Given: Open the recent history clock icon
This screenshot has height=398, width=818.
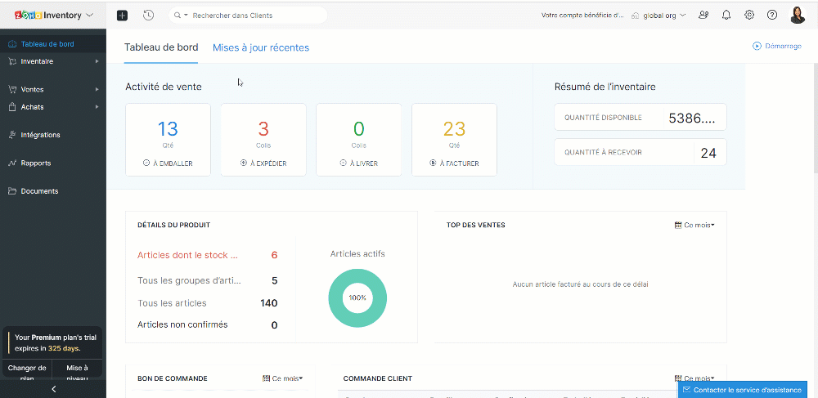Looking at the screenshot, I should point(148,16).
